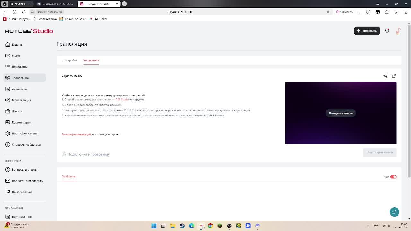The width and height of the screenshot is (411, 231).
Task: Click the RUTUBE Studio logo
Action: 29,31
